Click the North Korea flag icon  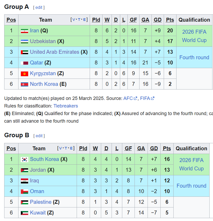[24, 84]
